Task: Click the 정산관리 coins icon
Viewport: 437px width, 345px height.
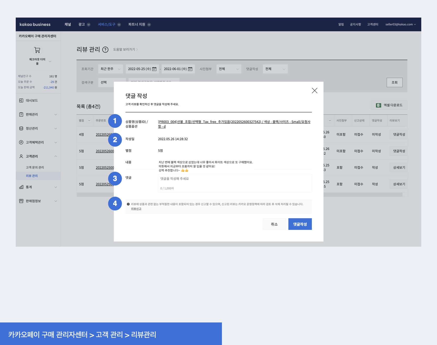Action: click(21, 128)
